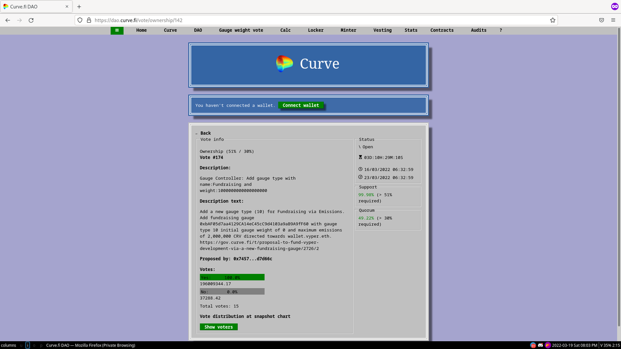Click the tracking protection shield icon

pos(80,20)
